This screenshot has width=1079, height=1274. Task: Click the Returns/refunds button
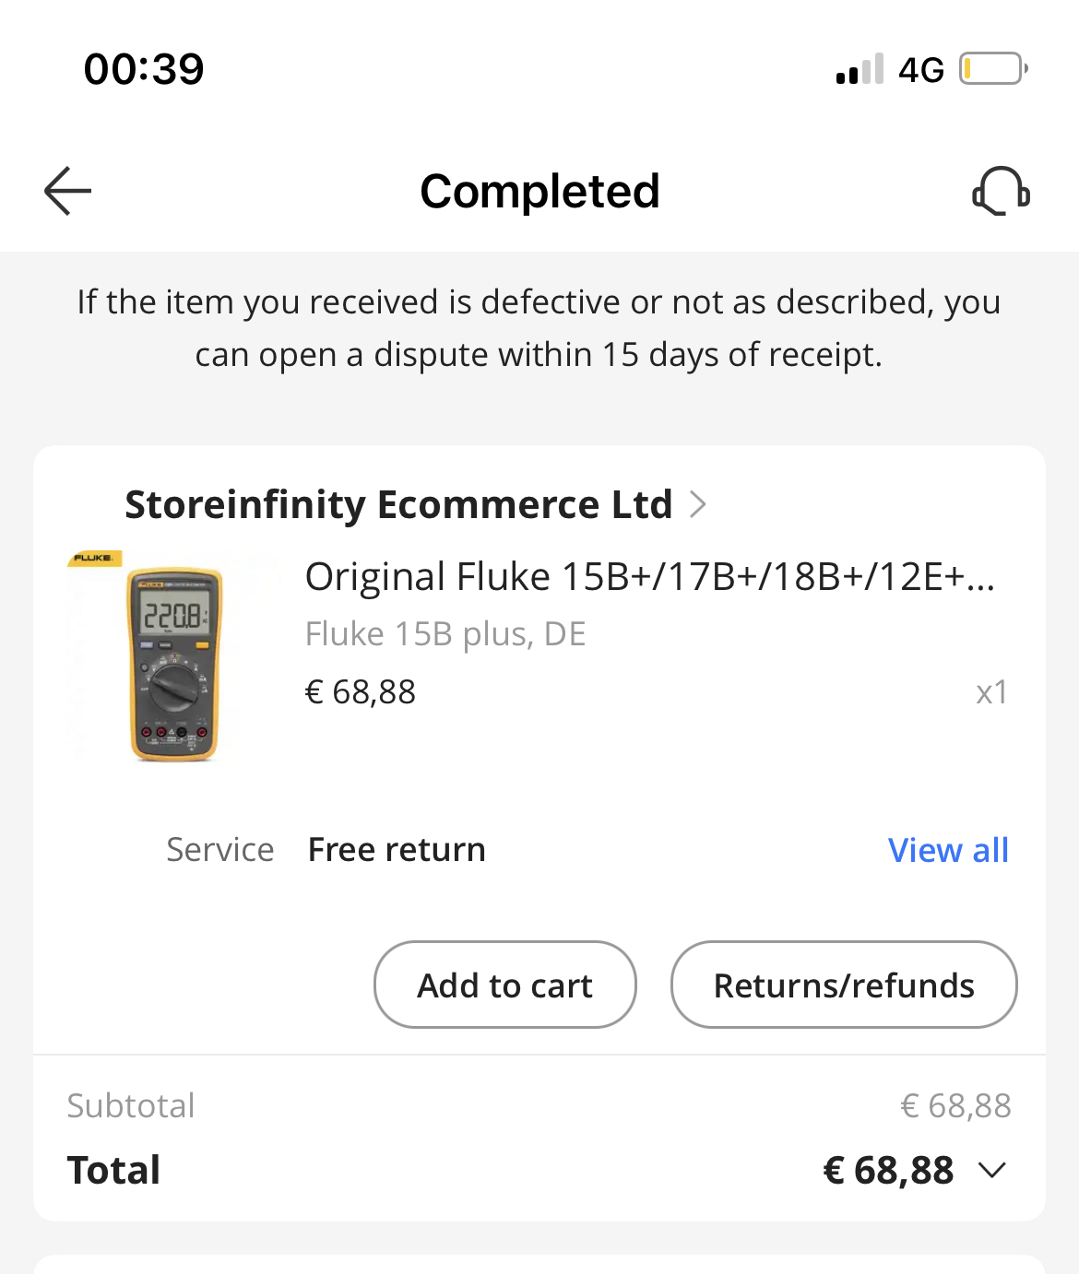(x=844, y=985)
